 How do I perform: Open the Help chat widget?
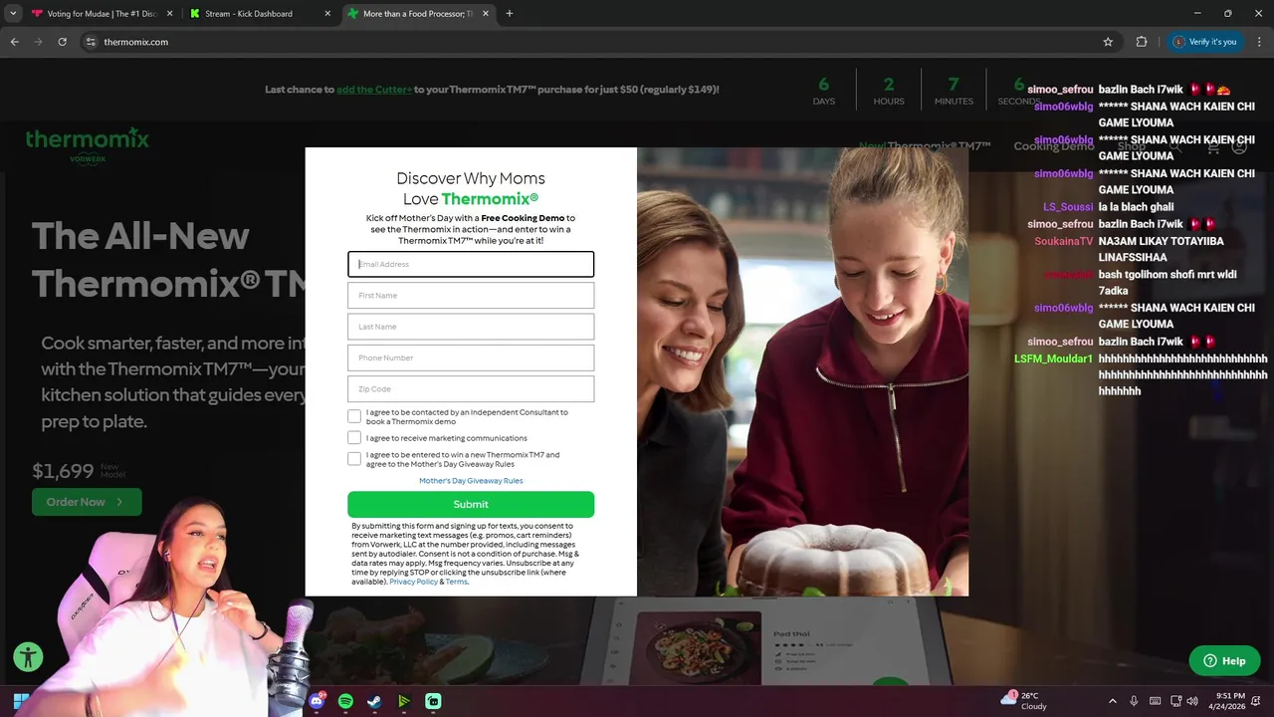click(x=1224, y=660)
